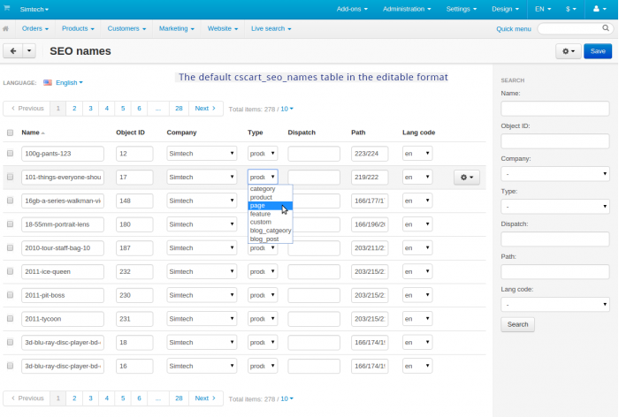The image size is (619, 417).
Task: Open the Customers menu
Action: [126, 28]
